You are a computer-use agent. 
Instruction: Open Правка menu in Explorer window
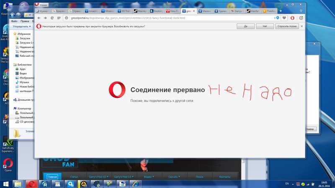[25, 21]
